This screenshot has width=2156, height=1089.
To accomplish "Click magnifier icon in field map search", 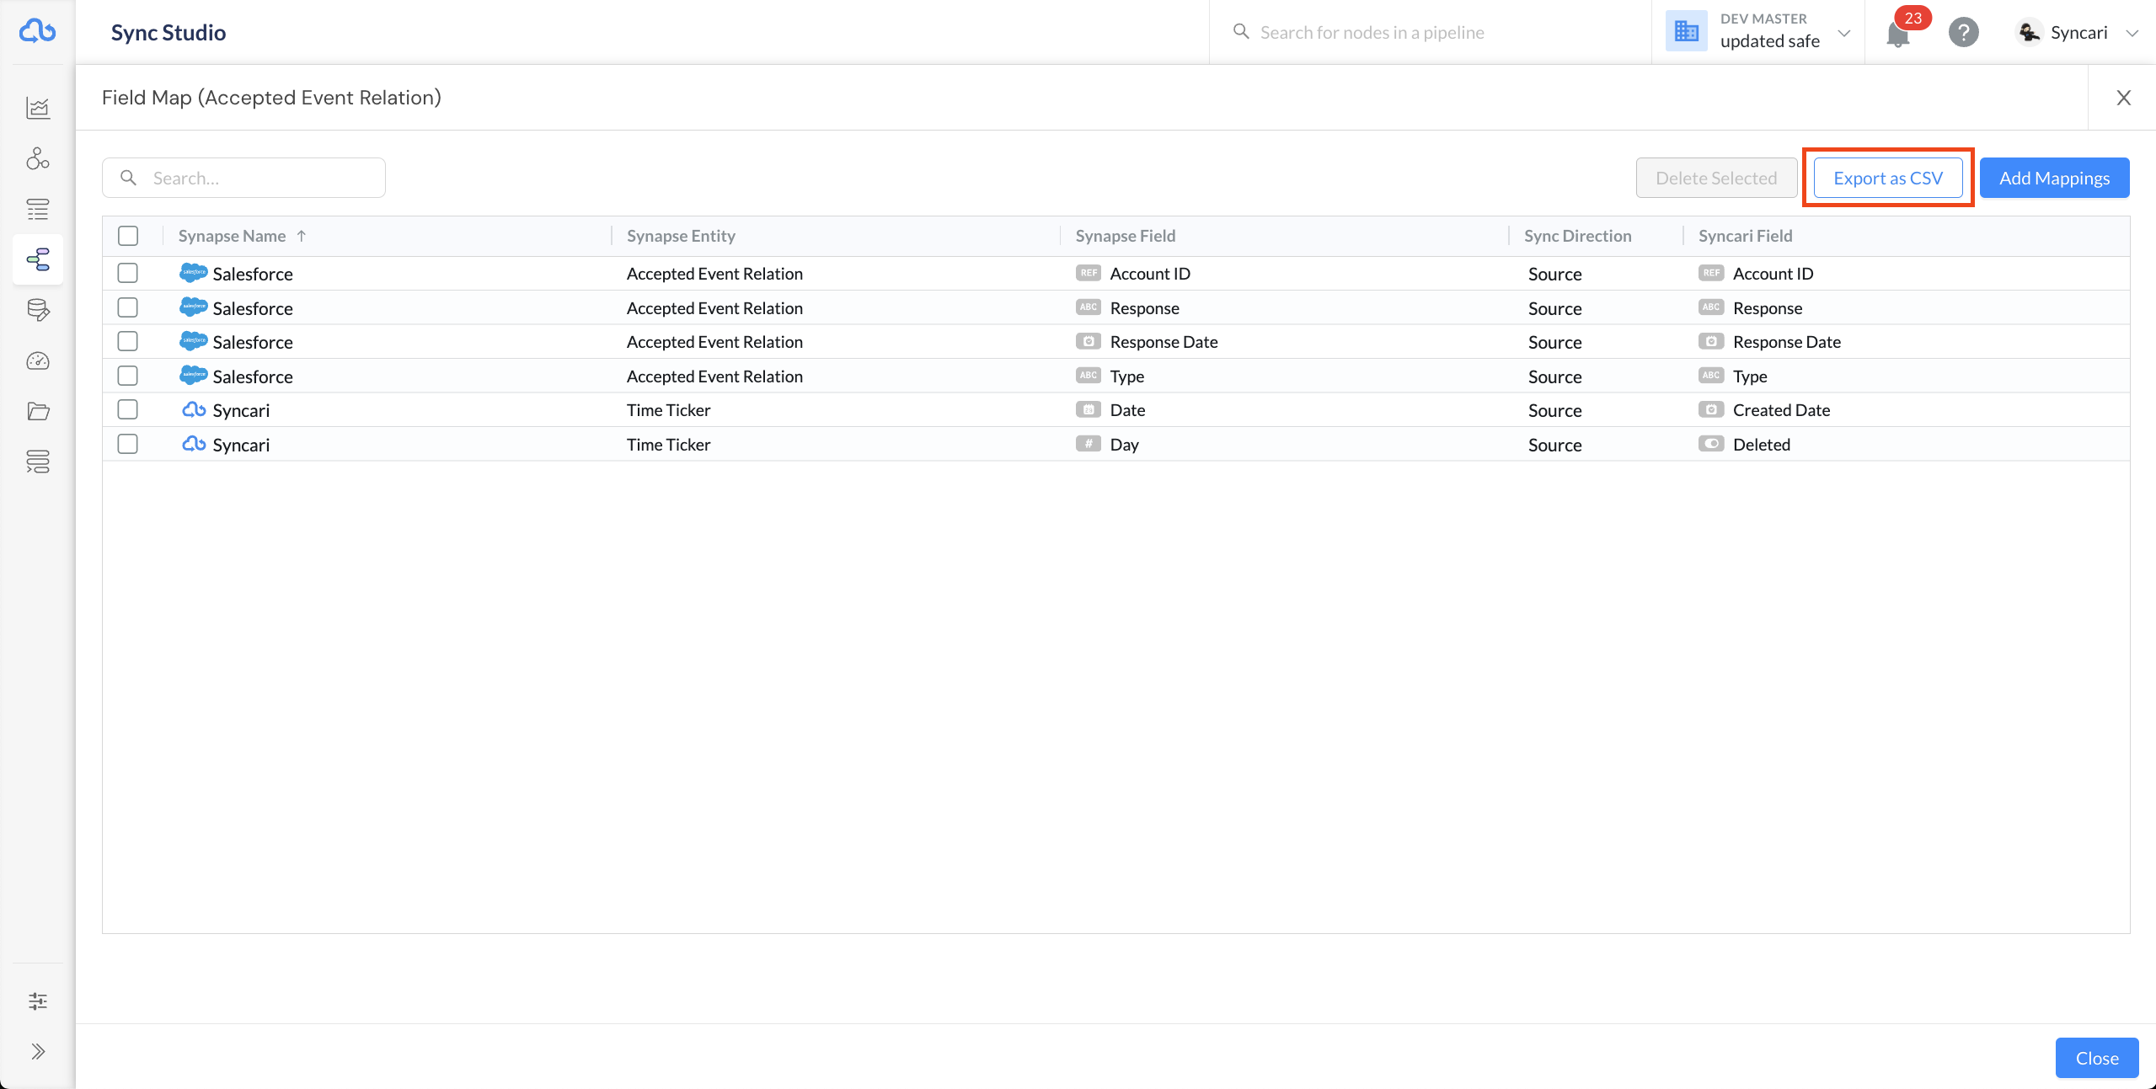I will click(x=128, y=178).
